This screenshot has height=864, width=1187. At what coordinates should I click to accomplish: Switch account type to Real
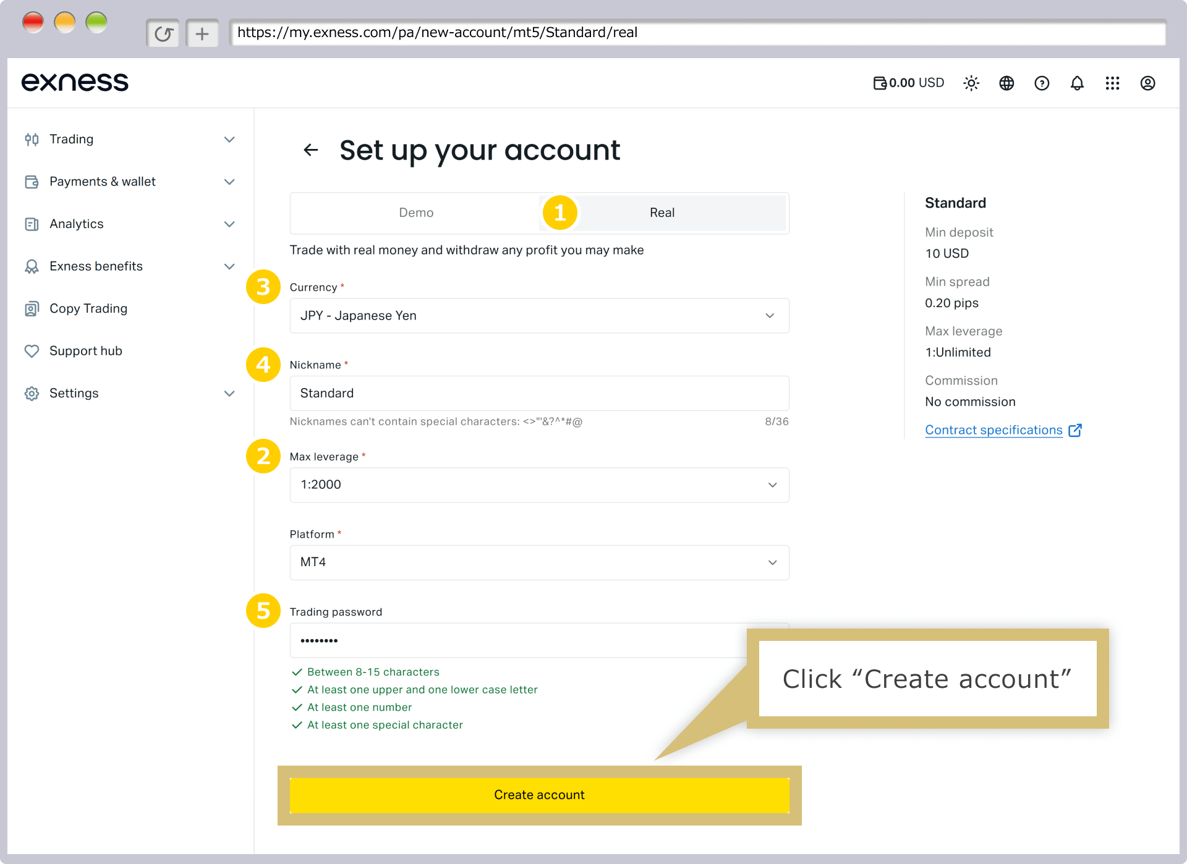click(662, 213)
